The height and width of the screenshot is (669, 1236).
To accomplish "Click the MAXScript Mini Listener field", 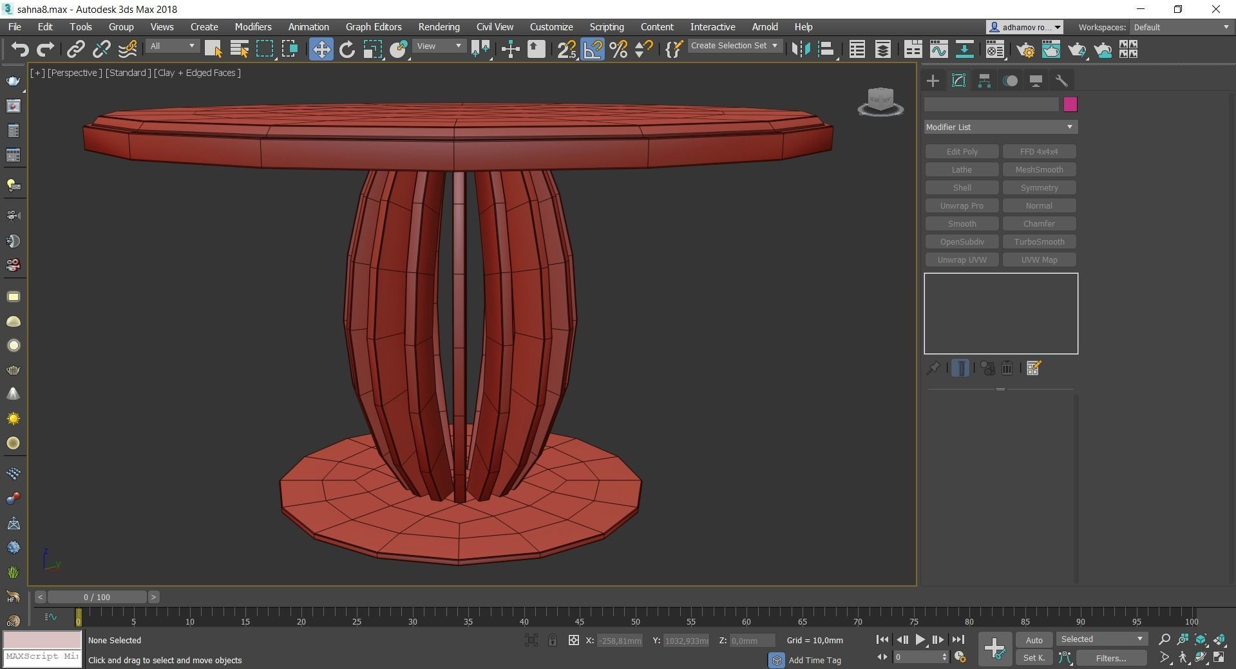I will coord(43,656).
